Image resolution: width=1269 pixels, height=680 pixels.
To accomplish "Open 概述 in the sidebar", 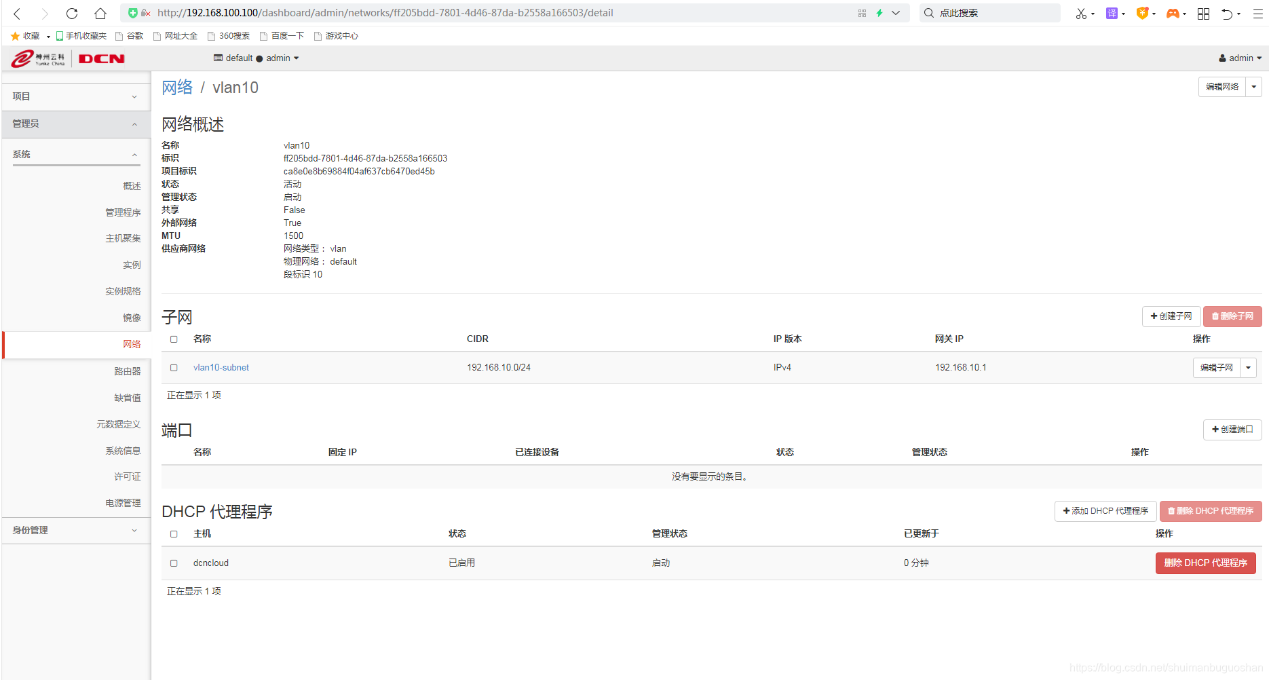I will pos(132,186).
